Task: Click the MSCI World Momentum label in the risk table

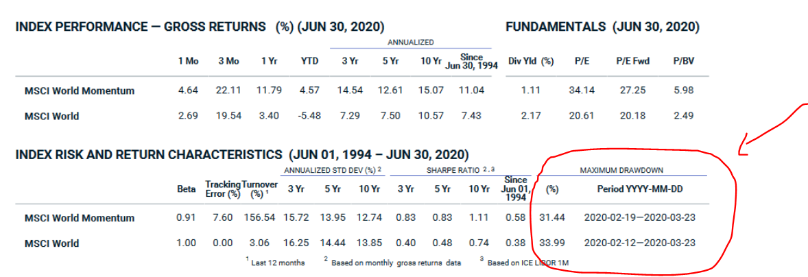Action: [80, 218]
